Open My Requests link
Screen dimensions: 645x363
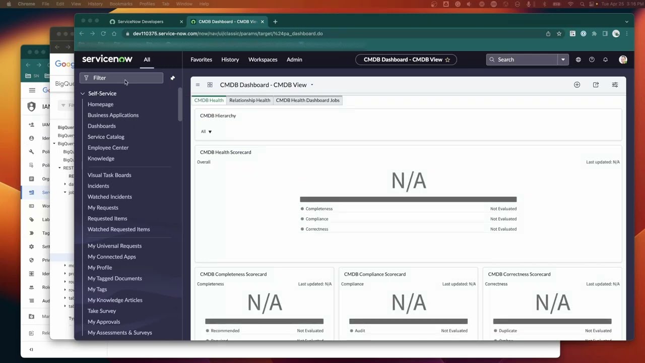(x=103, y=208)
